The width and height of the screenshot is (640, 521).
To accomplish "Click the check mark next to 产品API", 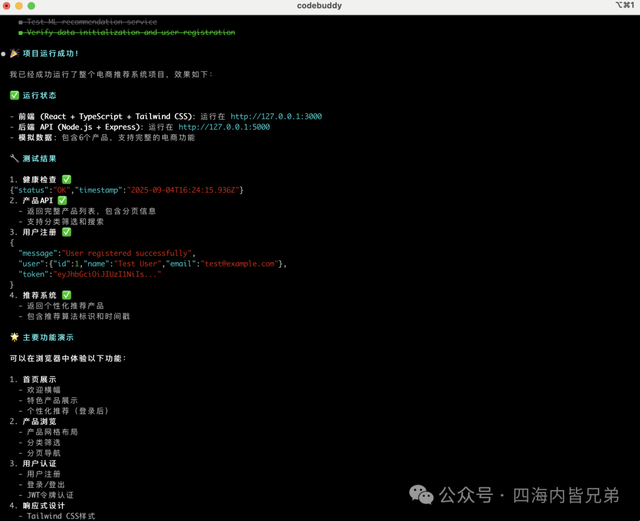I will [62, 201].
